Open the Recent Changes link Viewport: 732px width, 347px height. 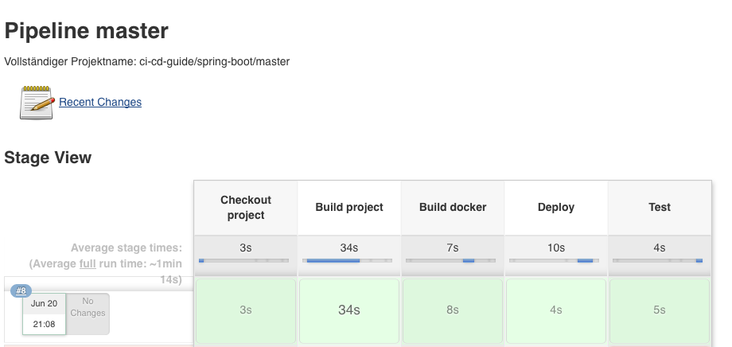[x=100, y=102]
